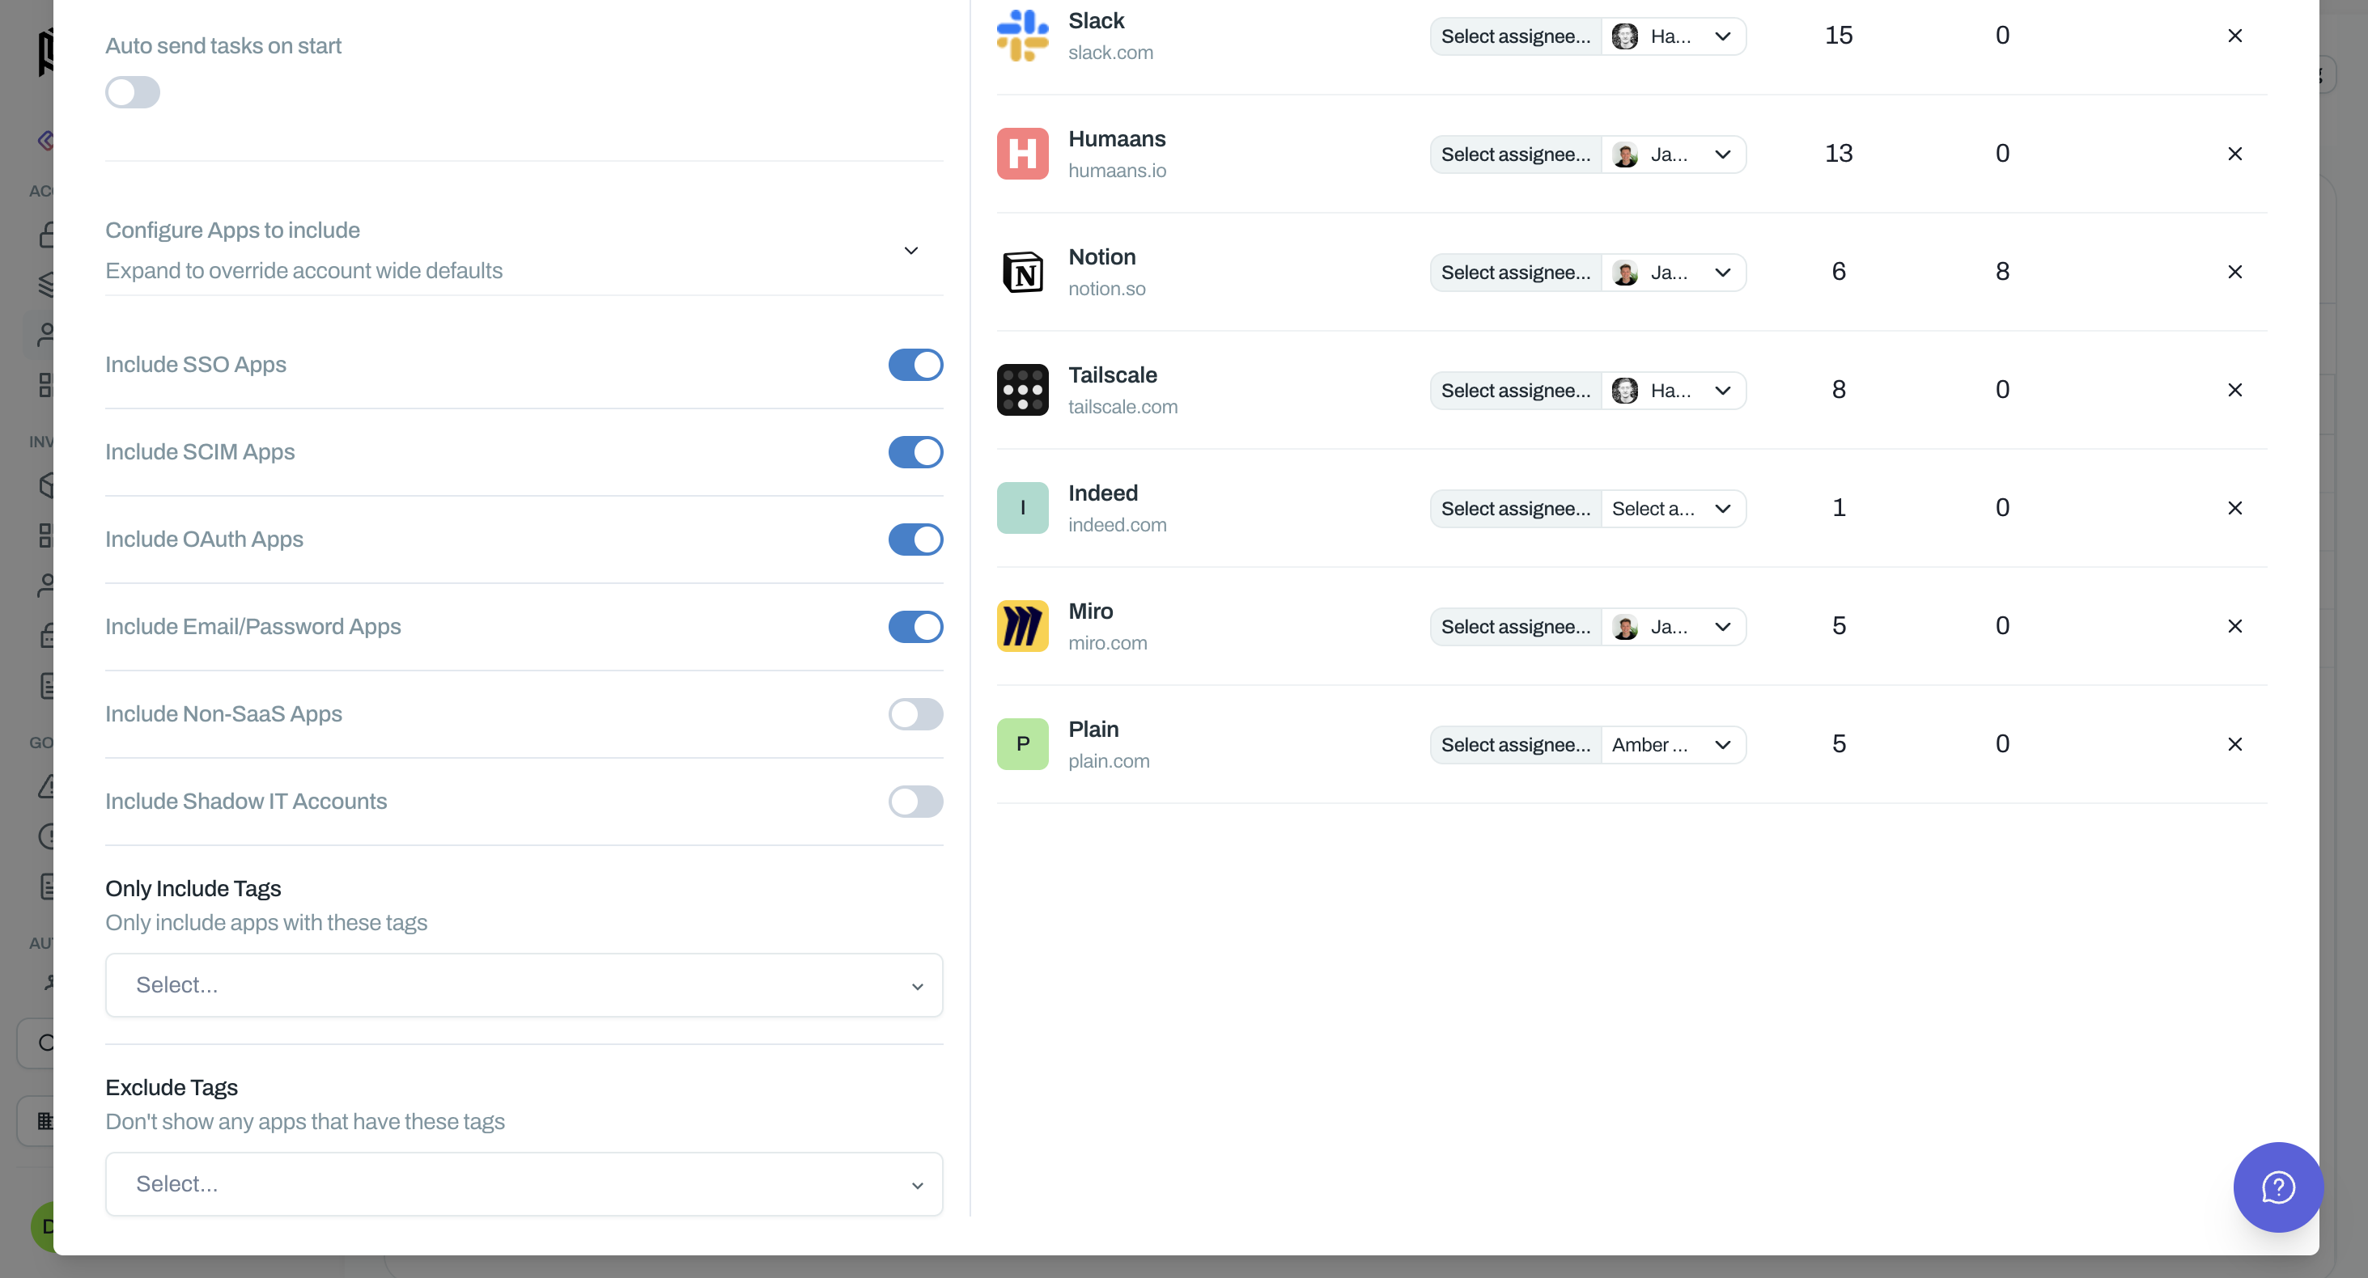Click Select assignee for Humaans
Image resolution: width=2368 pixels, height=1278 pixels.
(x=1516, y=154)
